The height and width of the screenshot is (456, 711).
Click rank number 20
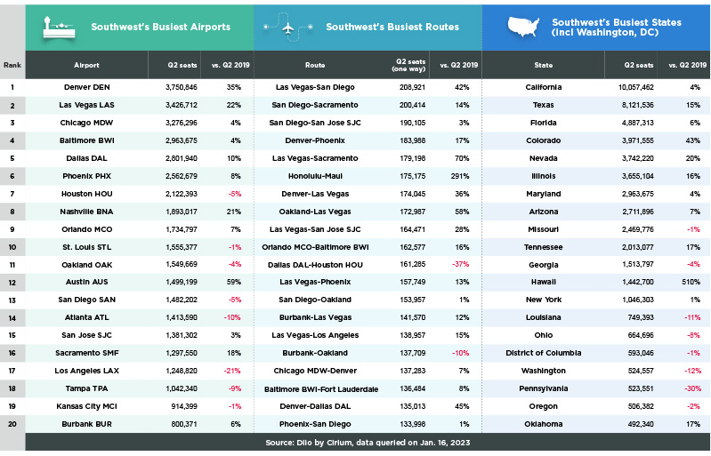click(12, 424)
